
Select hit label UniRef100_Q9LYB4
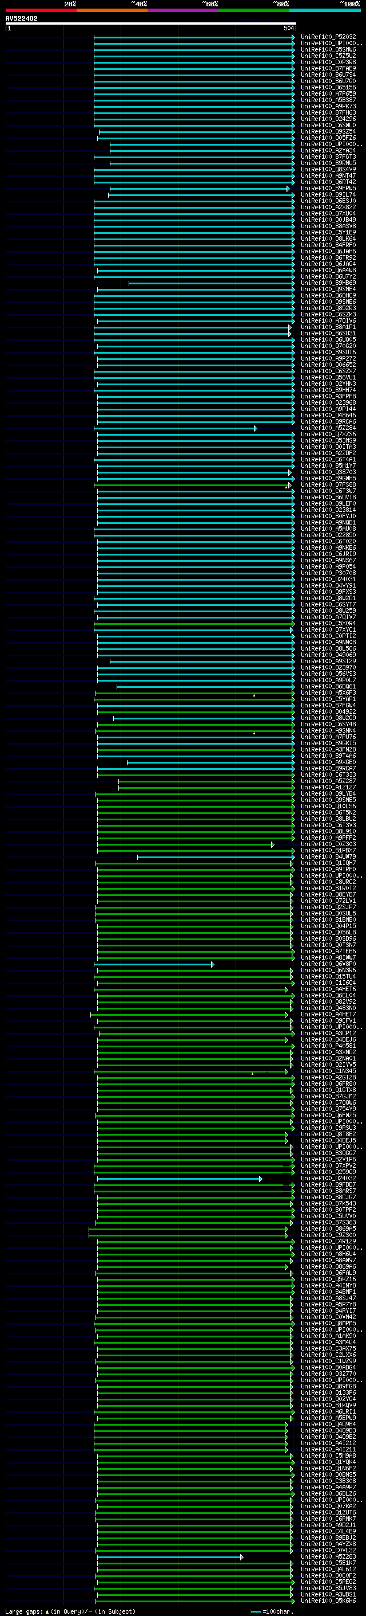tap(328, 793)
